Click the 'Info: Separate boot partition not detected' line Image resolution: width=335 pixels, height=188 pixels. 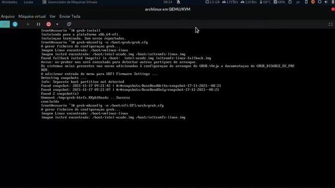click(83, 82)
